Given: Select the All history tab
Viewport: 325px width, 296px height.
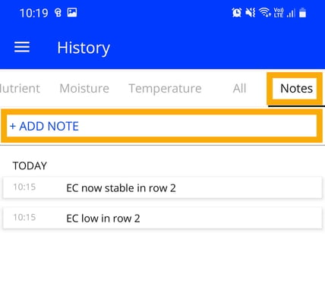Looking at the screenshot, I should [239, 88].
